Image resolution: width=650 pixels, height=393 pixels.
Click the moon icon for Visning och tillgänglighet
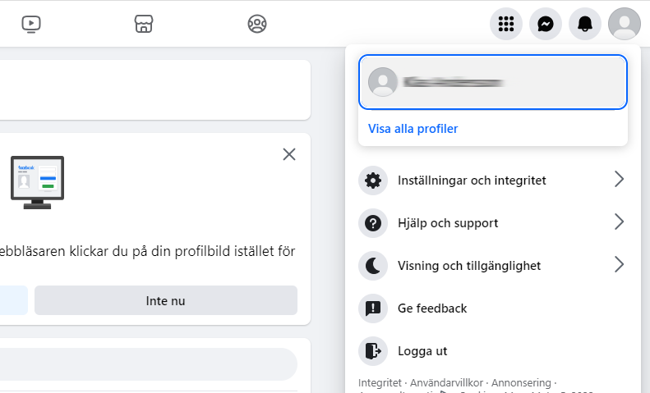[373, 266]
